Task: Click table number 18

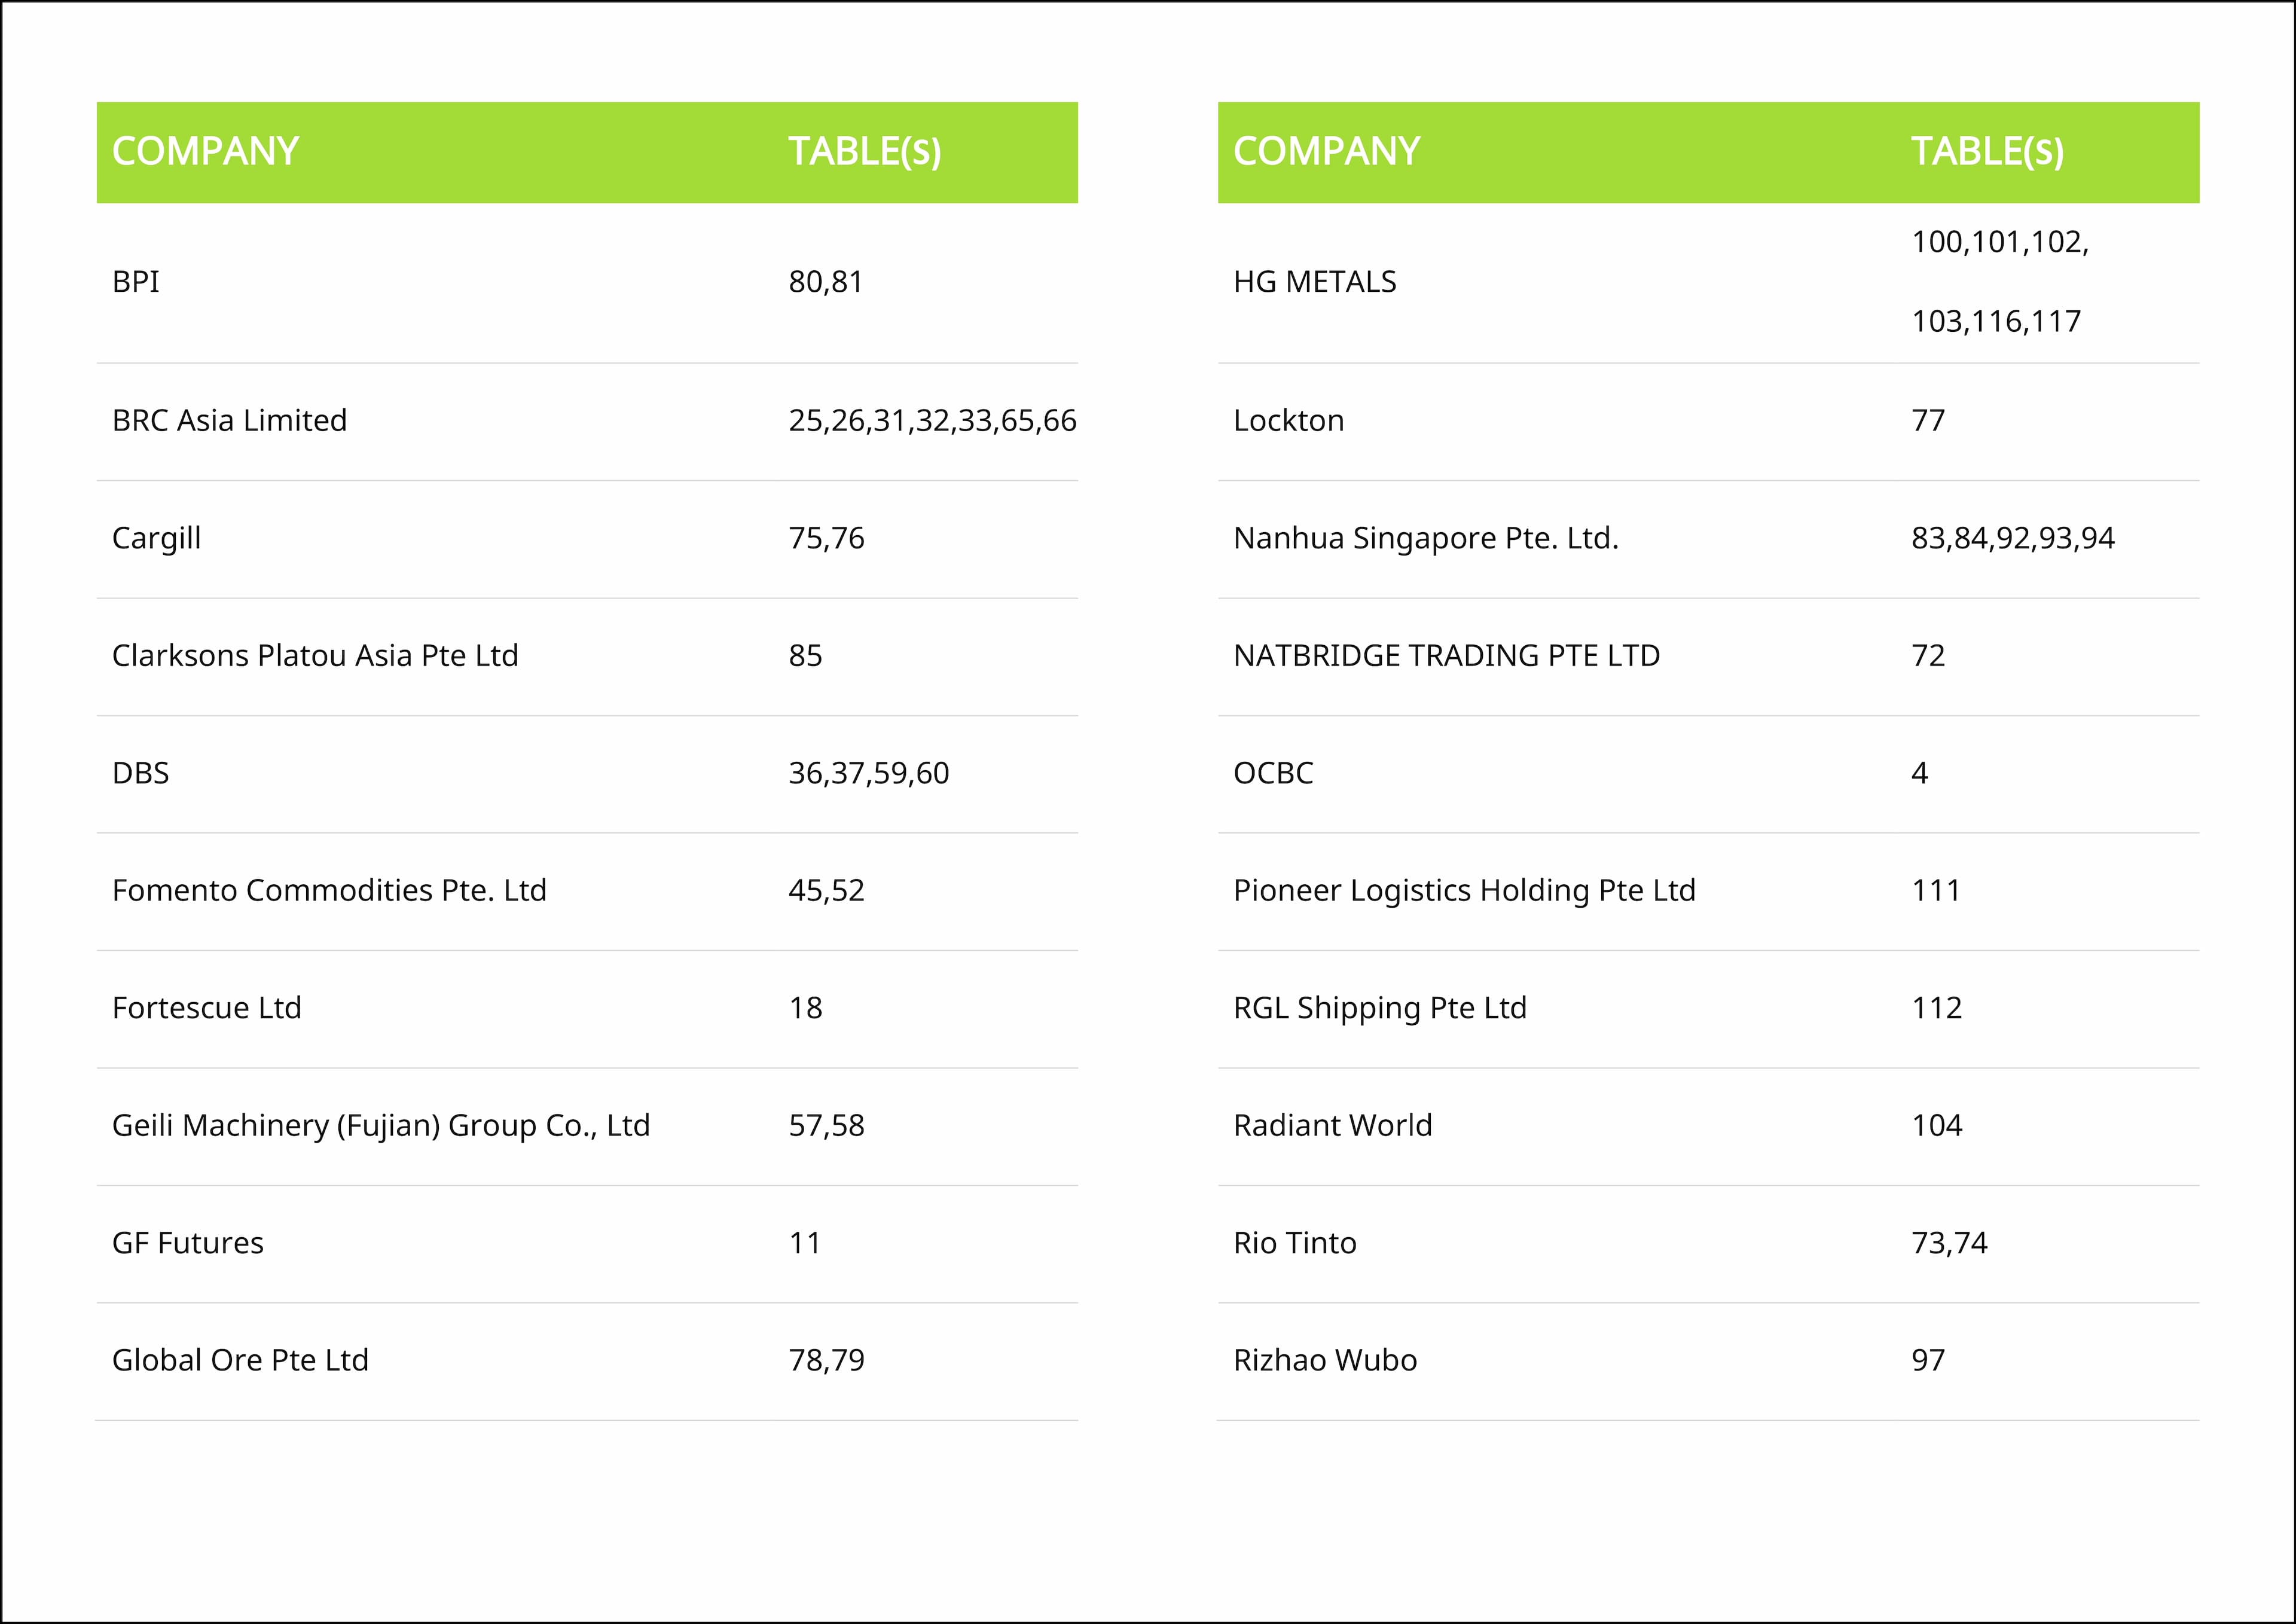Action: pos(805,1008)
